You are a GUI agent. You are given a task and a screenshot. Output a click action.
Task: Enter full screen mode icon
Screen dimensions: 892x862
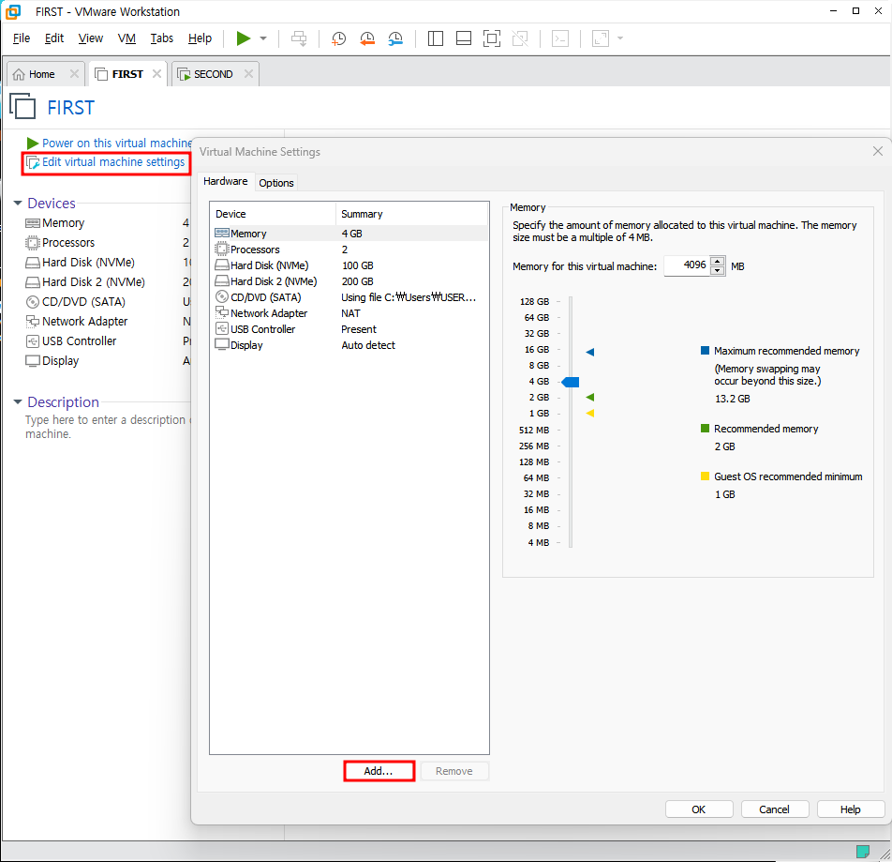pyautogui.click(x=492, y=38)
